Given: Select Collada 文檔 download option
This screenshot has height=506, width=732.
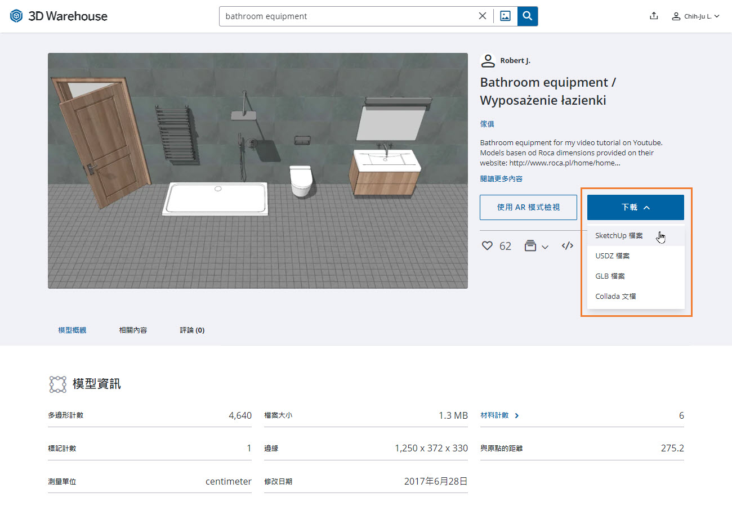Looking at the screenshot, I should [636, 297].
